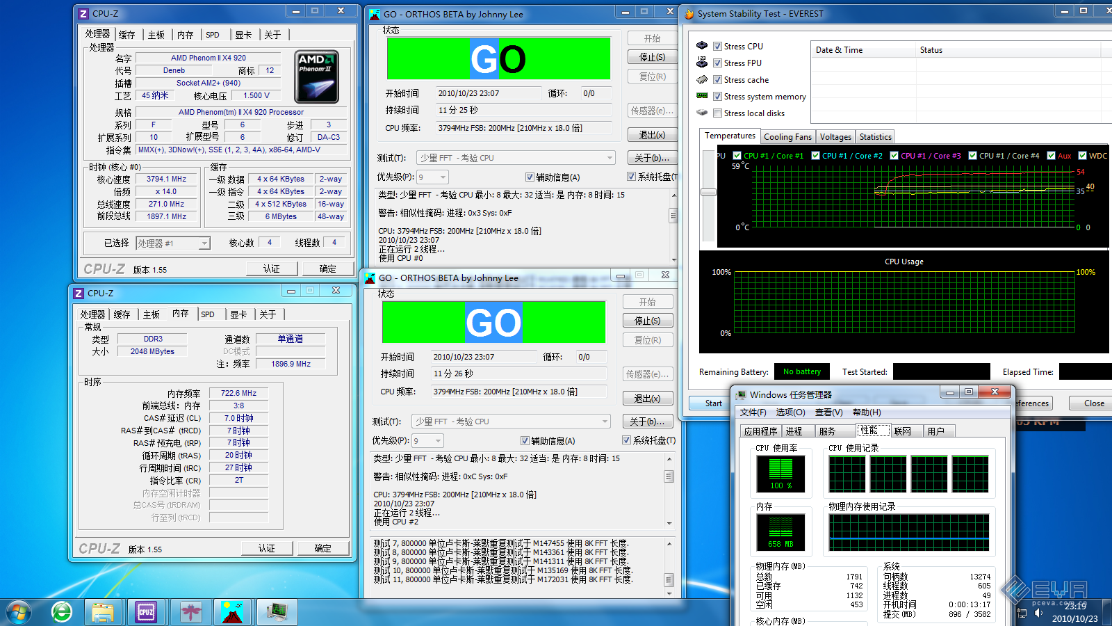Click the Everest flame title icon

(689, 13)
